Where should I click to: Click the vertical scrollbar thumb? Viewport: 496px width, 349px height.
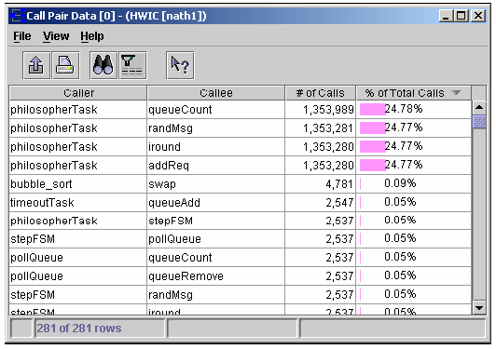tap(479, 122)
